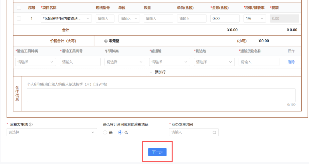Click the 合计 row label

[x=66, y=30]
